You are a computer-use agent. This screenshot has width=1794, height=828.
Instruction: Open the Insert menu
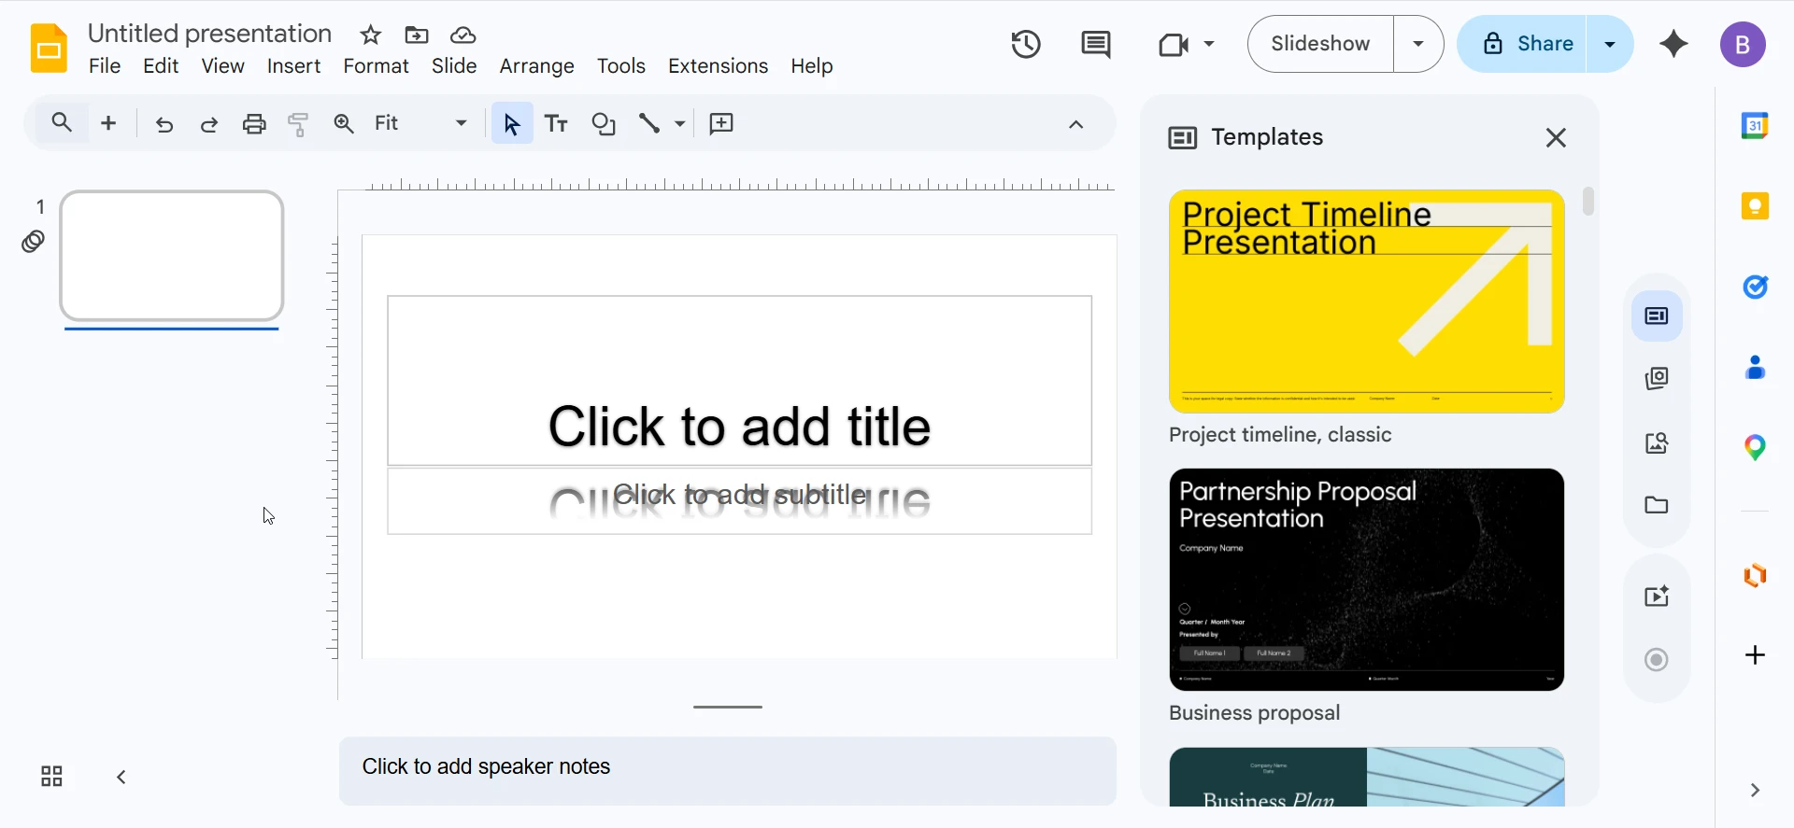[293, 66]
